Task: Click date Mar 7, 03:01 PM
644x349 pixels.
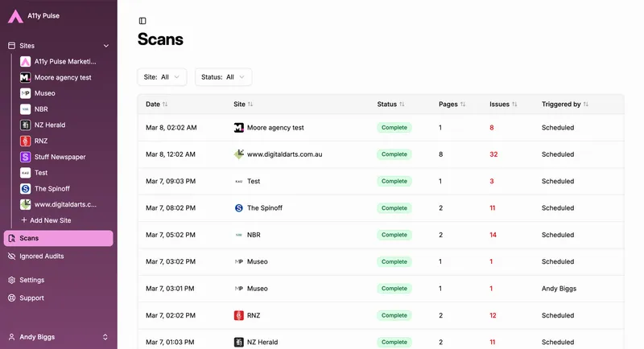Action: click(x=170, y=289)
